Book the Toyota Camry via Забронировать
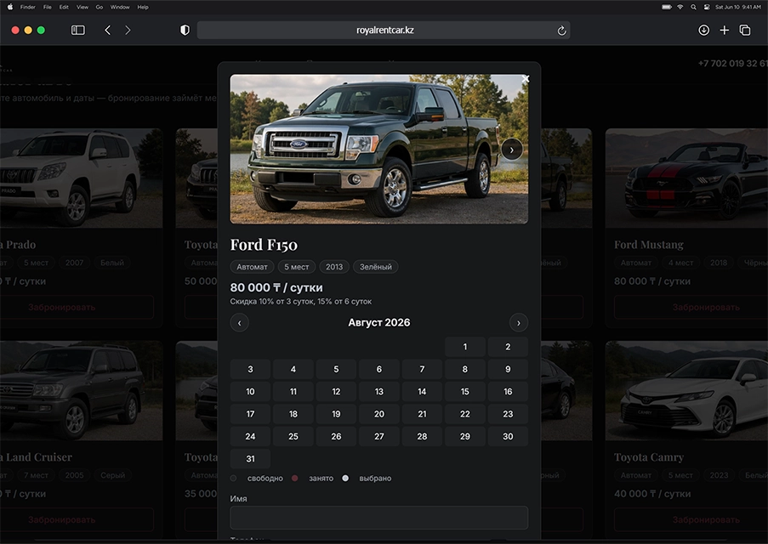 (x=706, y=520)
